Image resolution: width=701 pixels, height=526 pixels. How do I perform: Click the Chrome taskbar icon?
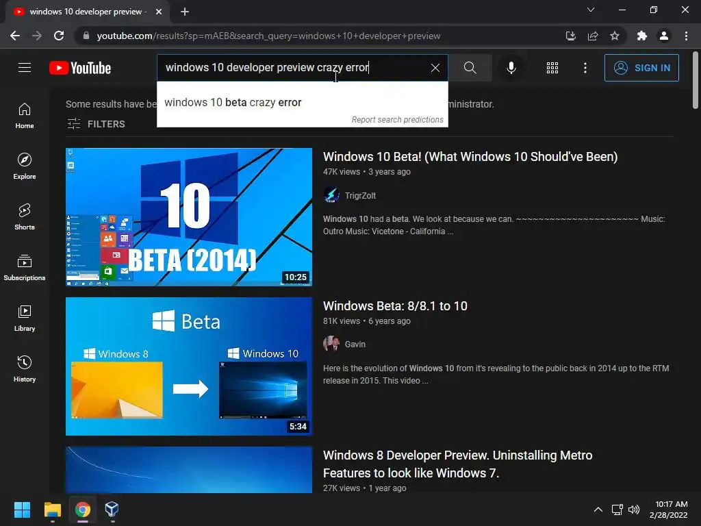83,510
